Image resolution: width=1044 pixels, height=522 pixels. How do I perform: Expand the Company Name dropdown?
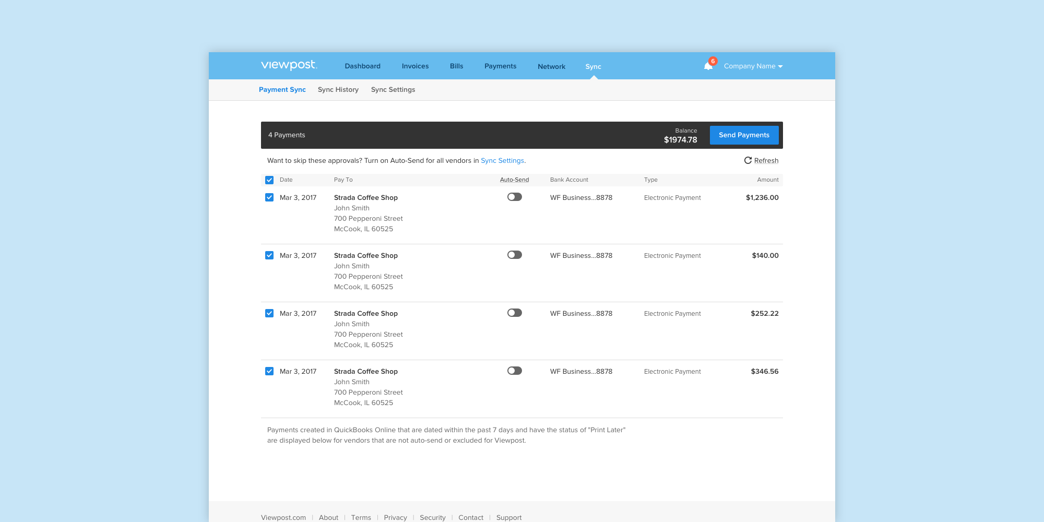click(753, 66)
